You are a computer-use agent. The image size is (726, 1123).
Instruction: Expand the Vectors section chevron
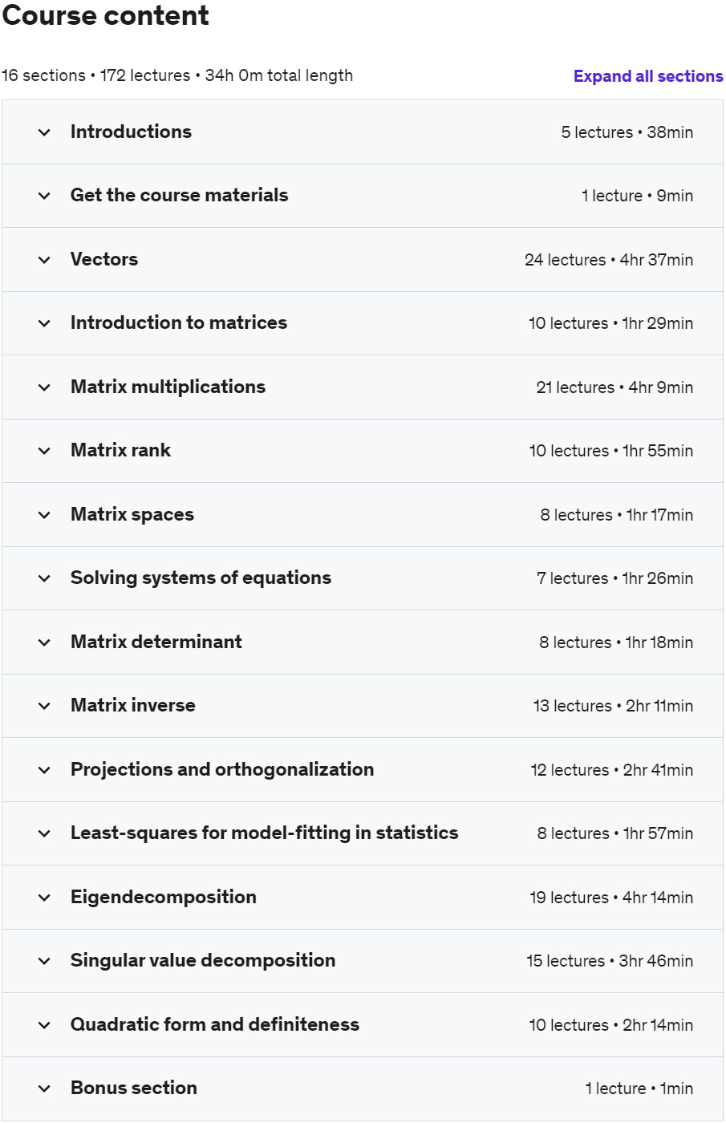point(44,260)
